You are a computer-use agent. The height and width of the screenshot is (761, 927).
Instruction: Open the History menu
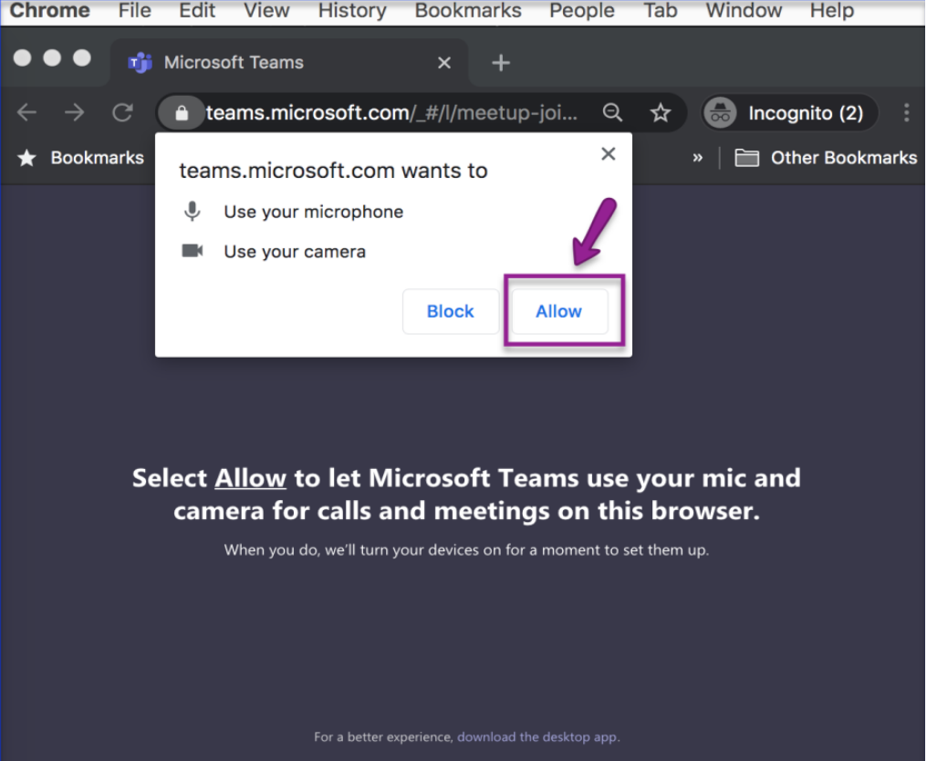352,10
